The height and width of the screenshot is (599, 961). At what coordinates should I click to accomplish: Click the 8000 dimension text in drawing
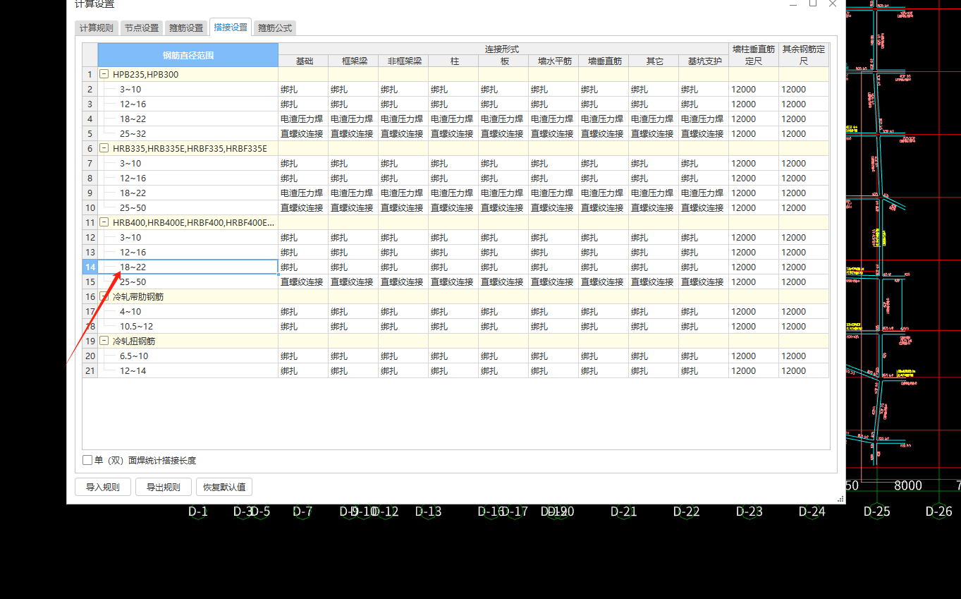coord(907,485)
